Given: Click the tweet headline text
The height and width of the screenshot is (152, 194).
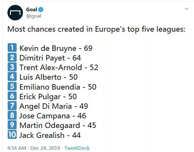Looking at the screenshot, I should [x=96, y=29].
